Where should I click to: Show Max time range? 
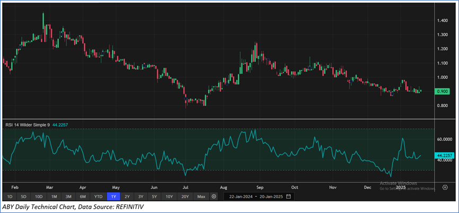tap(201, 196)
